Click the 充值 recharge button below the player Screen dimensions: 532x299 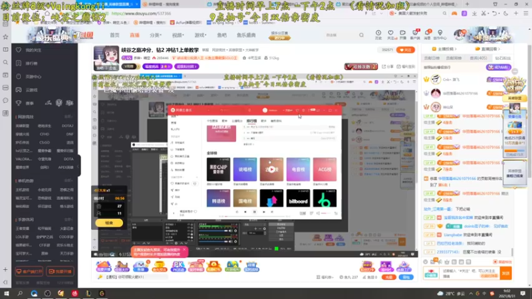pos(388,277)
